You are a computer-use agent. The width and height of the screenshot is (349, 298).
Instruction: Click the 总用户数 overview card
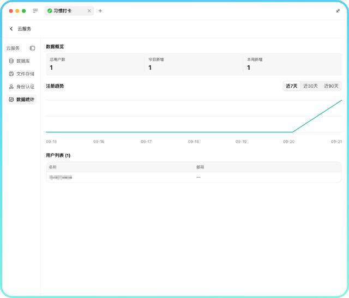coord(95,64)
